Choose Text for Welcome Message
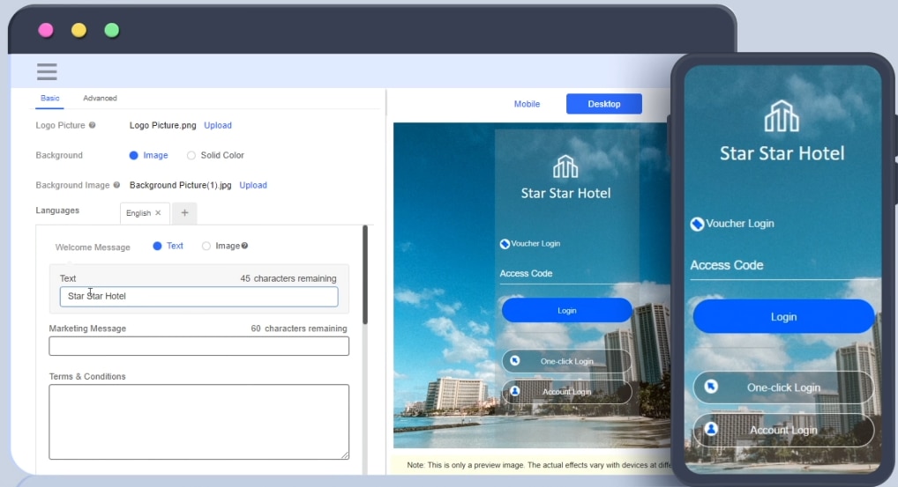 click(157, 246)
